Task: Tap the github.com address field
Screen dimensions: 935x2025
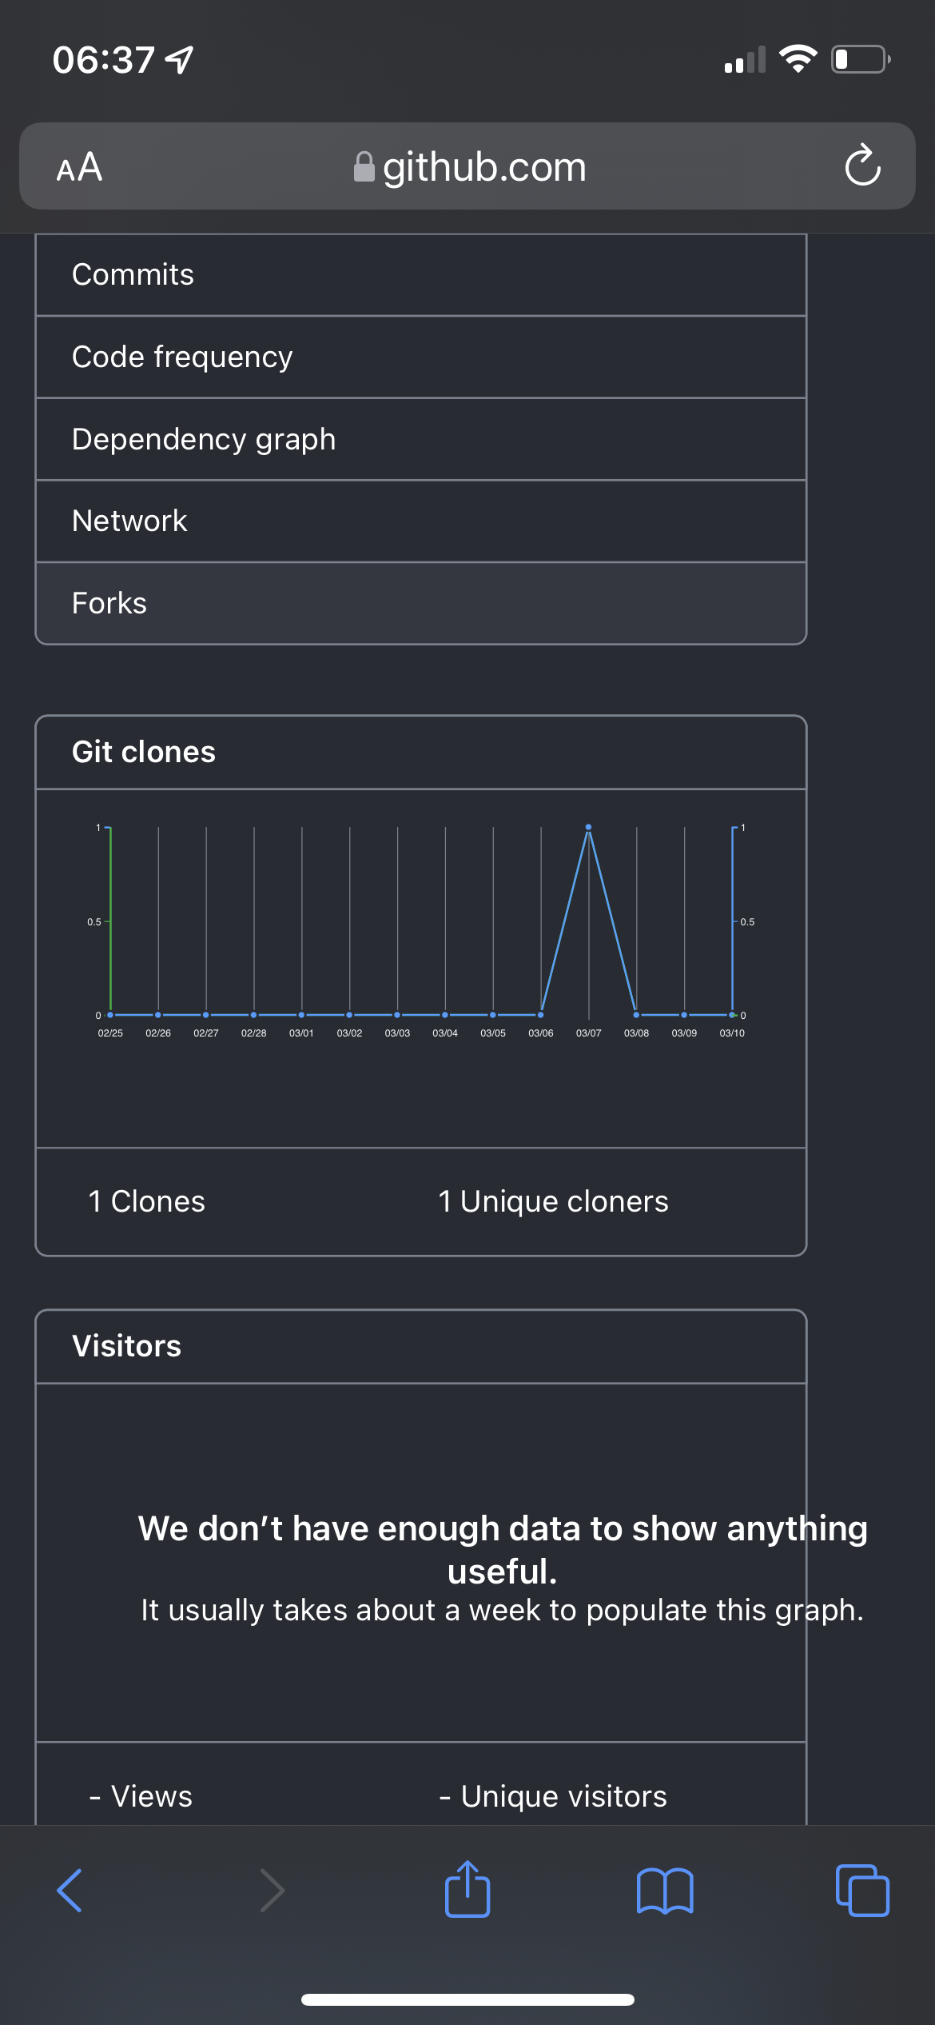Action: pos(467,166)
